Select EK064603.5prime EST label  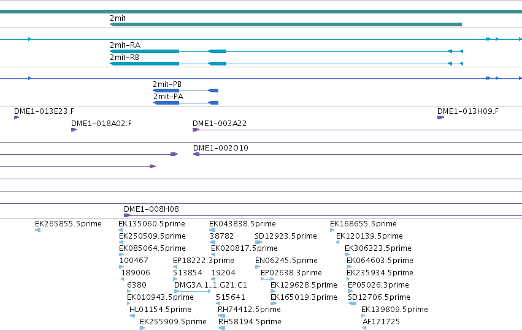click(x=380, y=261)
